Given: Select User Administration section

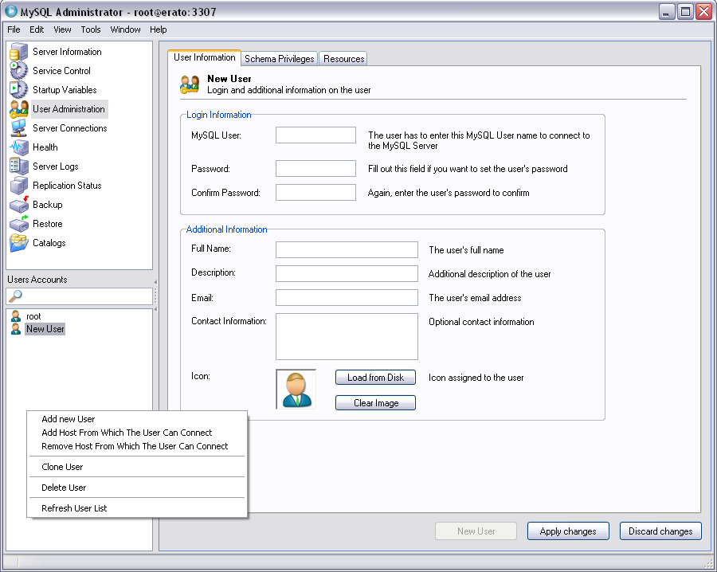Looking at the screenshot, I should pos(69,109).
